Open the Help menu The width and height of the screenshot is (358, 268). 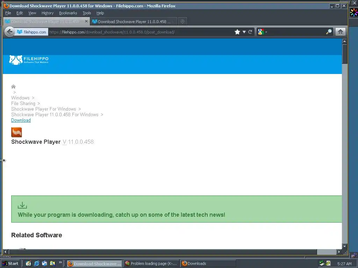point(100,13)
